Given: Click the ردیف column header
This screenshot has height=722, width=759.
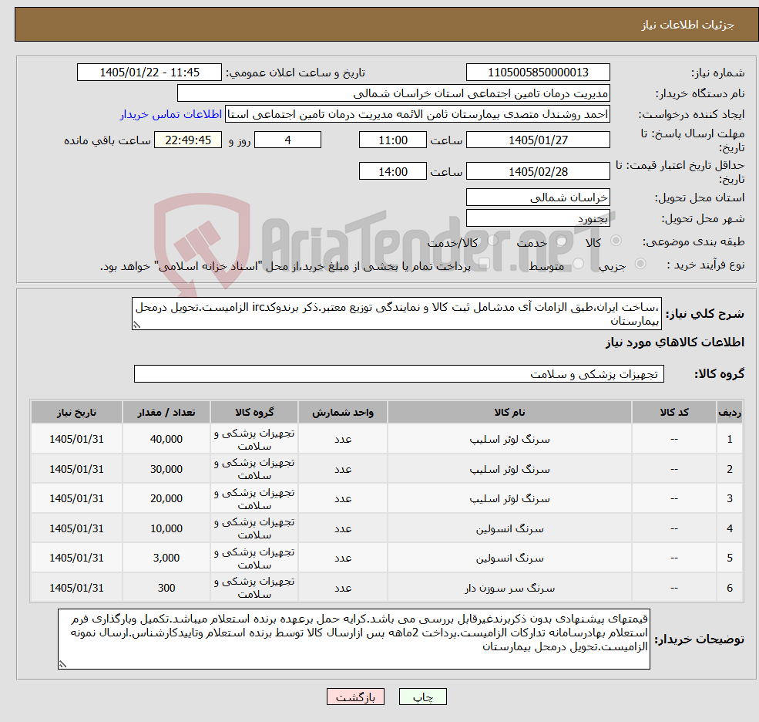Looking at the screenshot, I should tap(730, 413).
